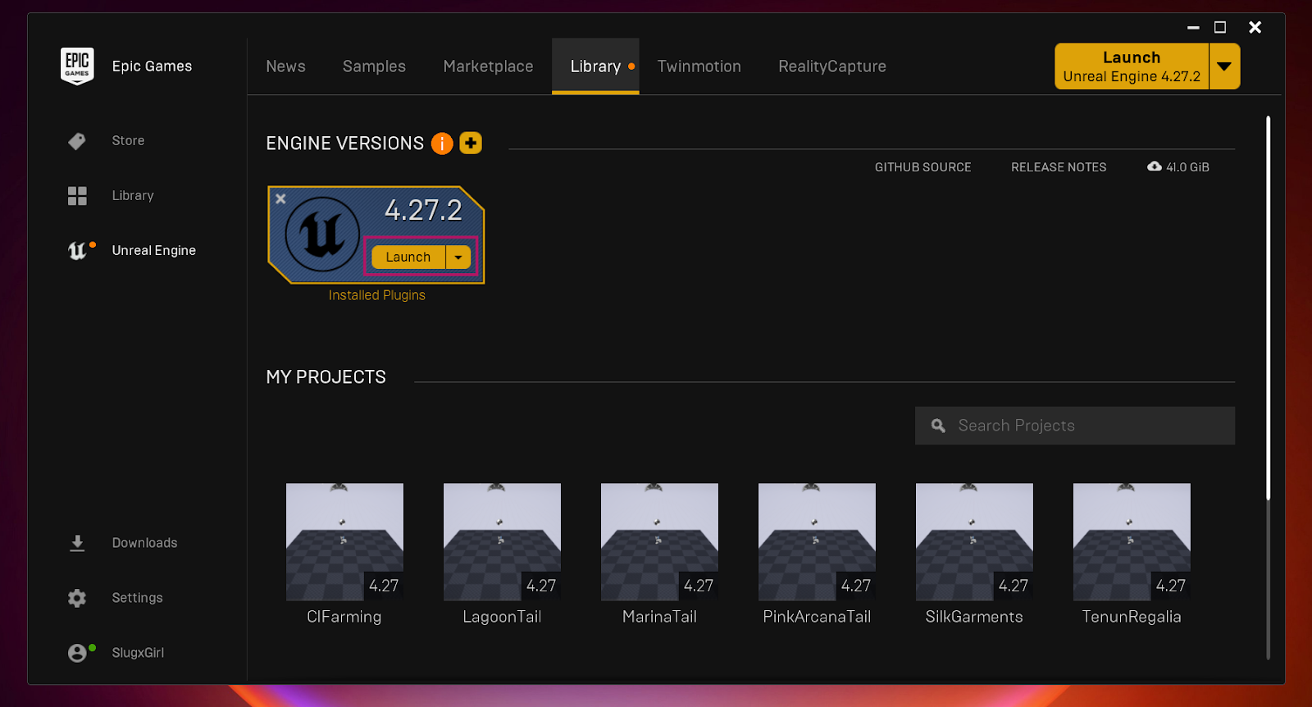This screenshot has width=1312, height=707.
Task: Click the Epic Games logo icon
Action: [x=77, y=66]
